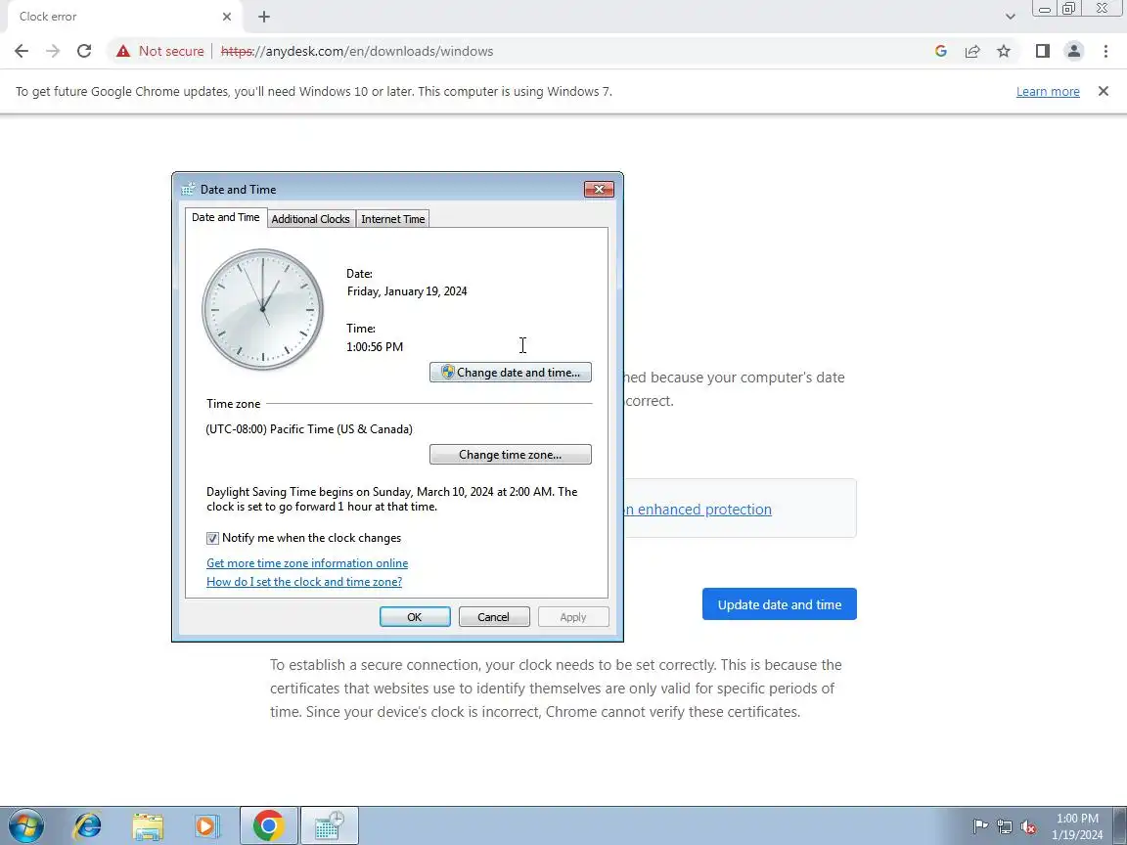Switch to Additional Clocks tab
The height and width of the screenshot is (845, 1127).
(310, 218)
